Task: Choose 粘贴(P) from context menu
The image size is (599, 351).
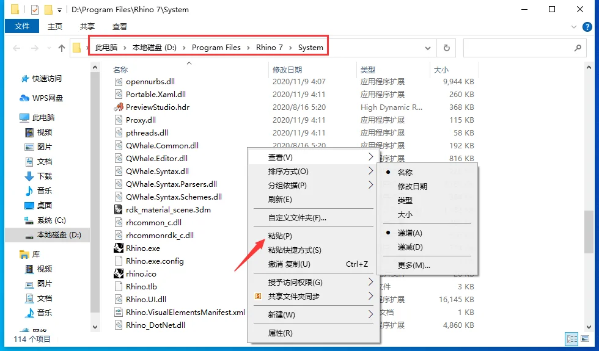Action: 280,236
